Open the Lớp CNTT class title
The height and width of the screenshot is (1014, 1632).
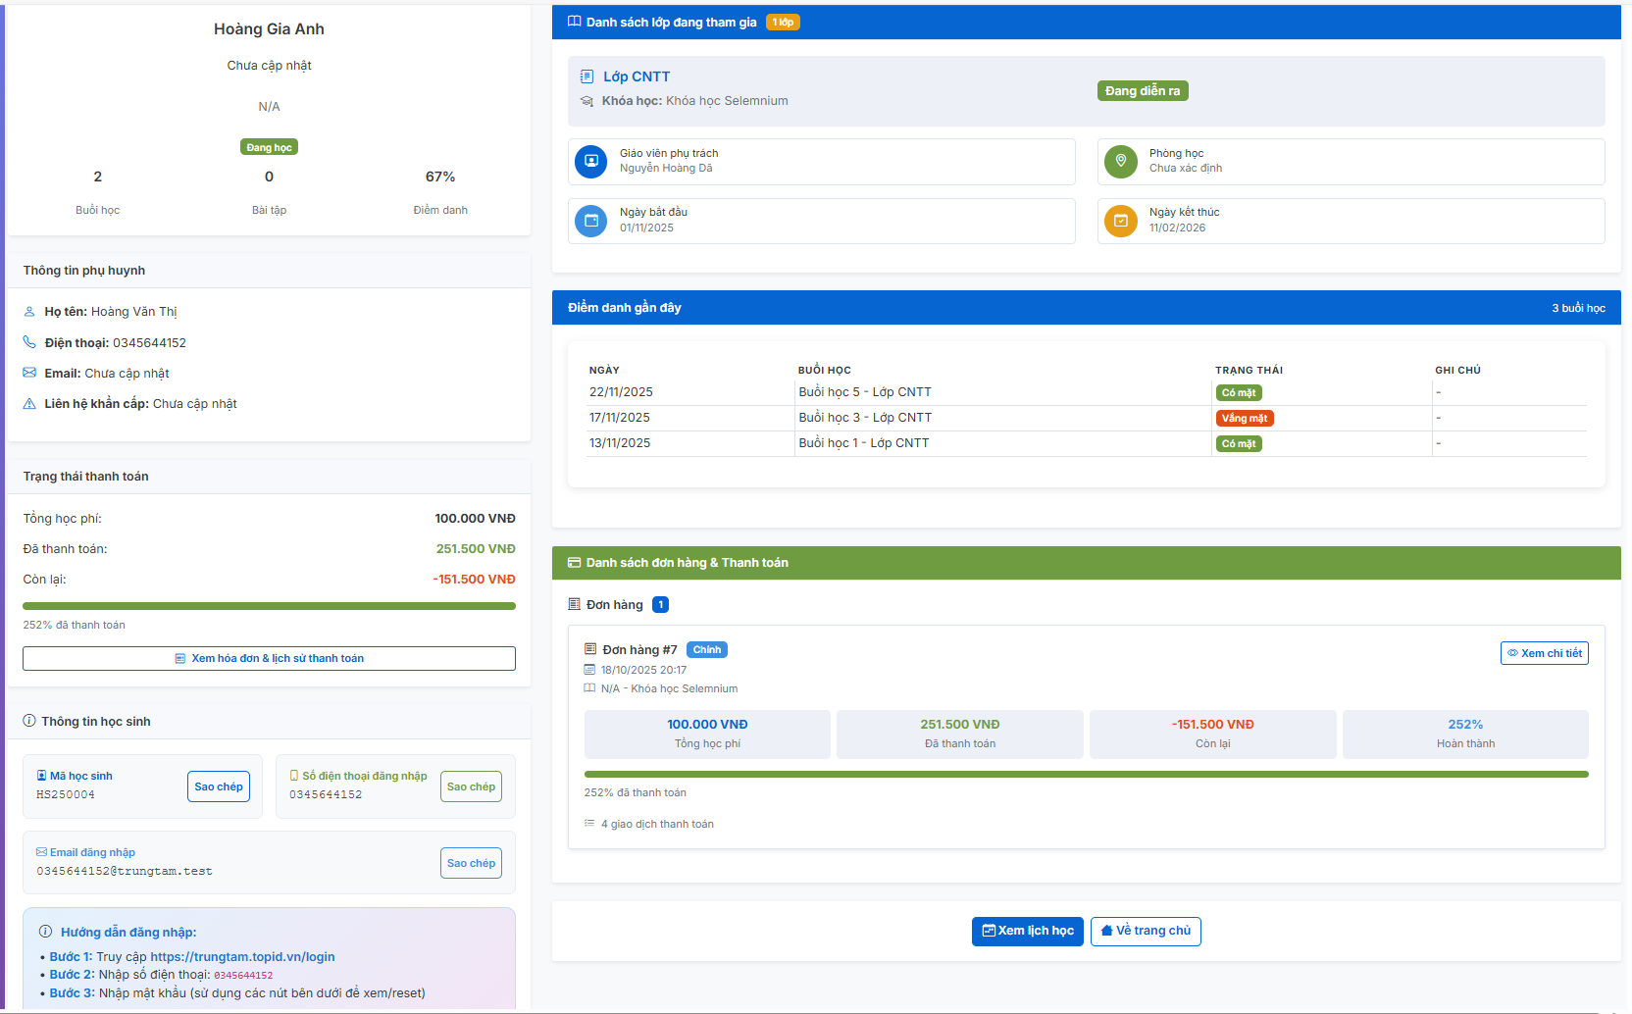(x=637, y=76)
